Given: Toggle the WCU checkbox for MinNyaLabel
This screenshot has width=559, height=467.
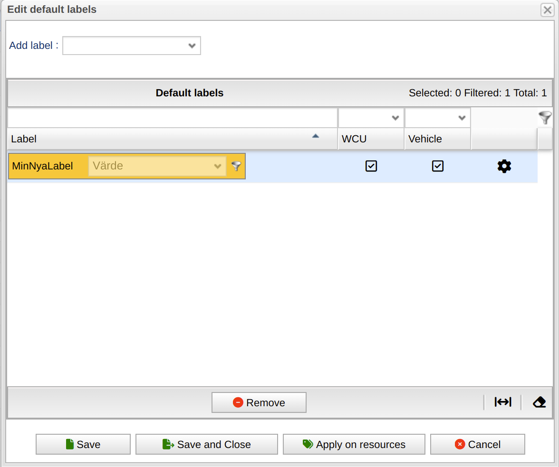Looking at the screenshot, I should (x=371, y=166).
